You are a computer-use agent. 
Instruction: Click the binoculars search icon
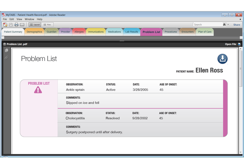coord(224,25)
